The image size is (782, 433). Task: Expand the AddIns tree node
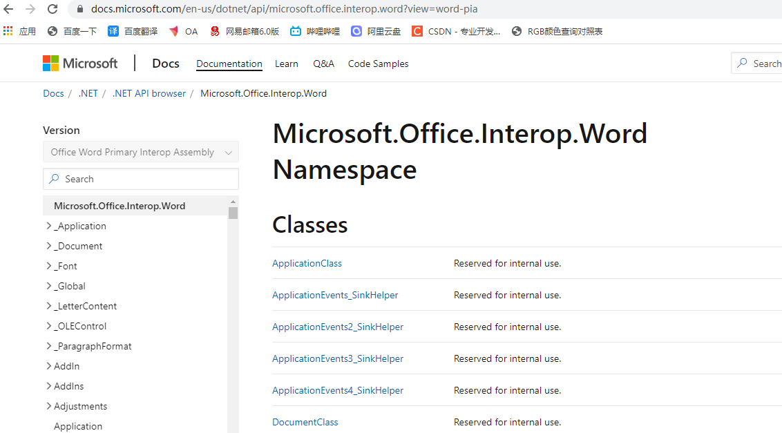pyautogui.click(x=49, y=385)
